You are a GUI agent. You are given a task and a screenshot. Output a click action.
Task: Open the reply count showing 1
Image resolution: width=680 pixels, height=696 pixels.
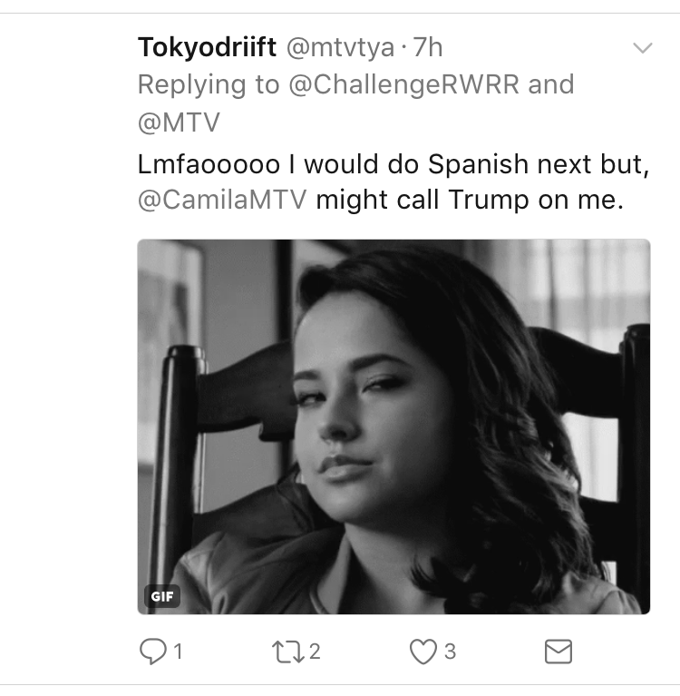click(179, 652)
